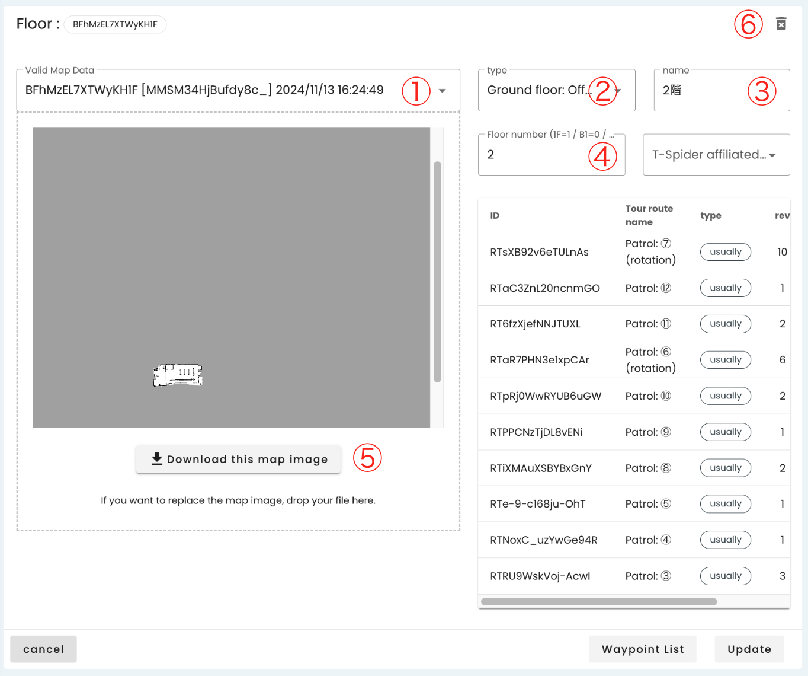
Task: Click the Patrol ⑪ route name
Action: [648, 324]
